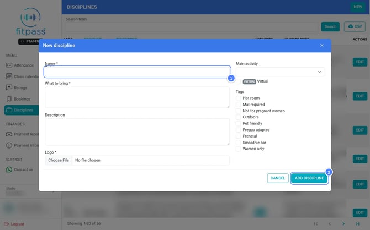Open Class calendar icon in sidebar
370x230 pixels.
[x=9, y=76]
